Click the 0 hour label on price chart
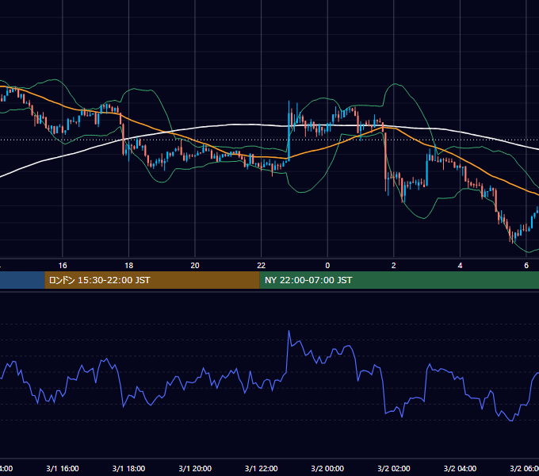Screen dimensions: 539x476 pyautogui.click(x=327, y=266)
